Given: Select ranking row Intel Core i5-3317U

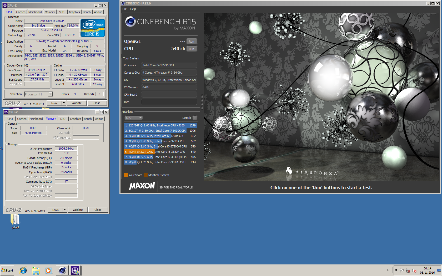Looking at the screenshot, I should 160,162.
